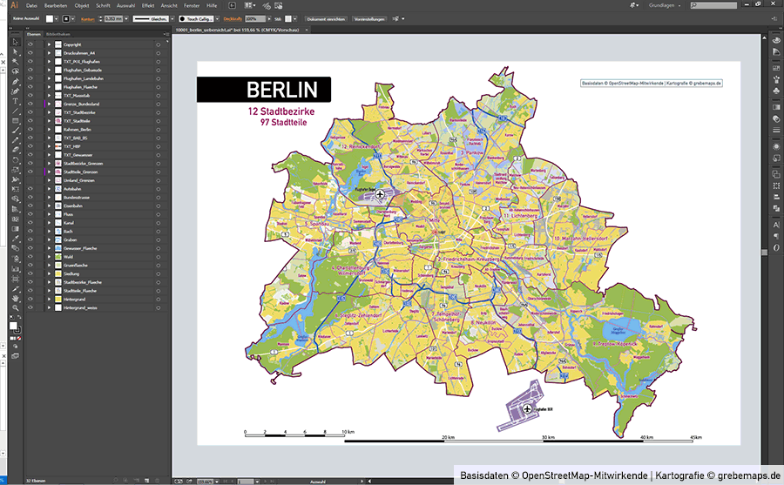Screen dimensions: 784x485
Task: Select the Eyedropper tool
Action: click(16, 238)
